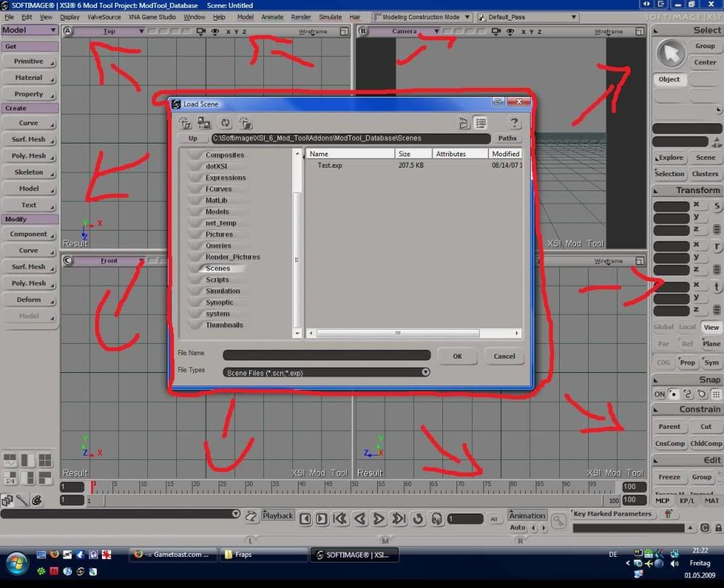Click the horizontal scrollbar in the file list
724x588 pixels.
398,333
